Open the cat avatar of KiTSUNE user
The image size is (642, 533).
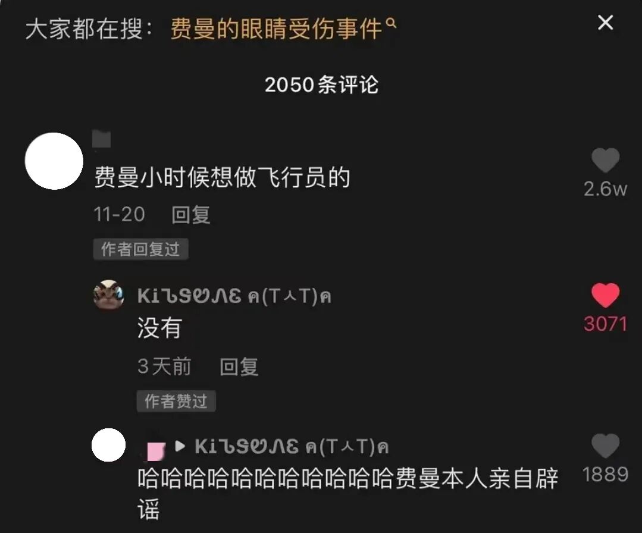pyautogui.click(x=108, y=295)
